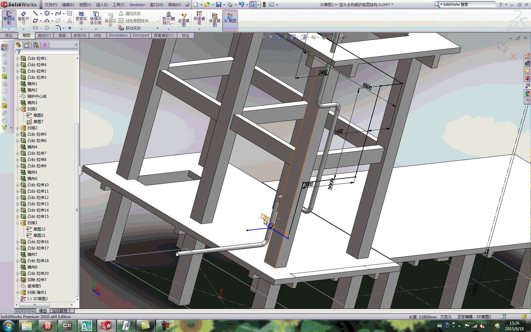Image resolution: width=531 pixels, height=332 pixels.
Task: Click the 快速捕捉 quick snaps tool
Action: tap(199, 18)
